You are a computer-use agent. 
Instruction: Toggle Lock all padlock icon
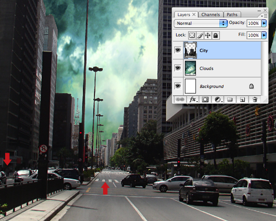(216, 35)
